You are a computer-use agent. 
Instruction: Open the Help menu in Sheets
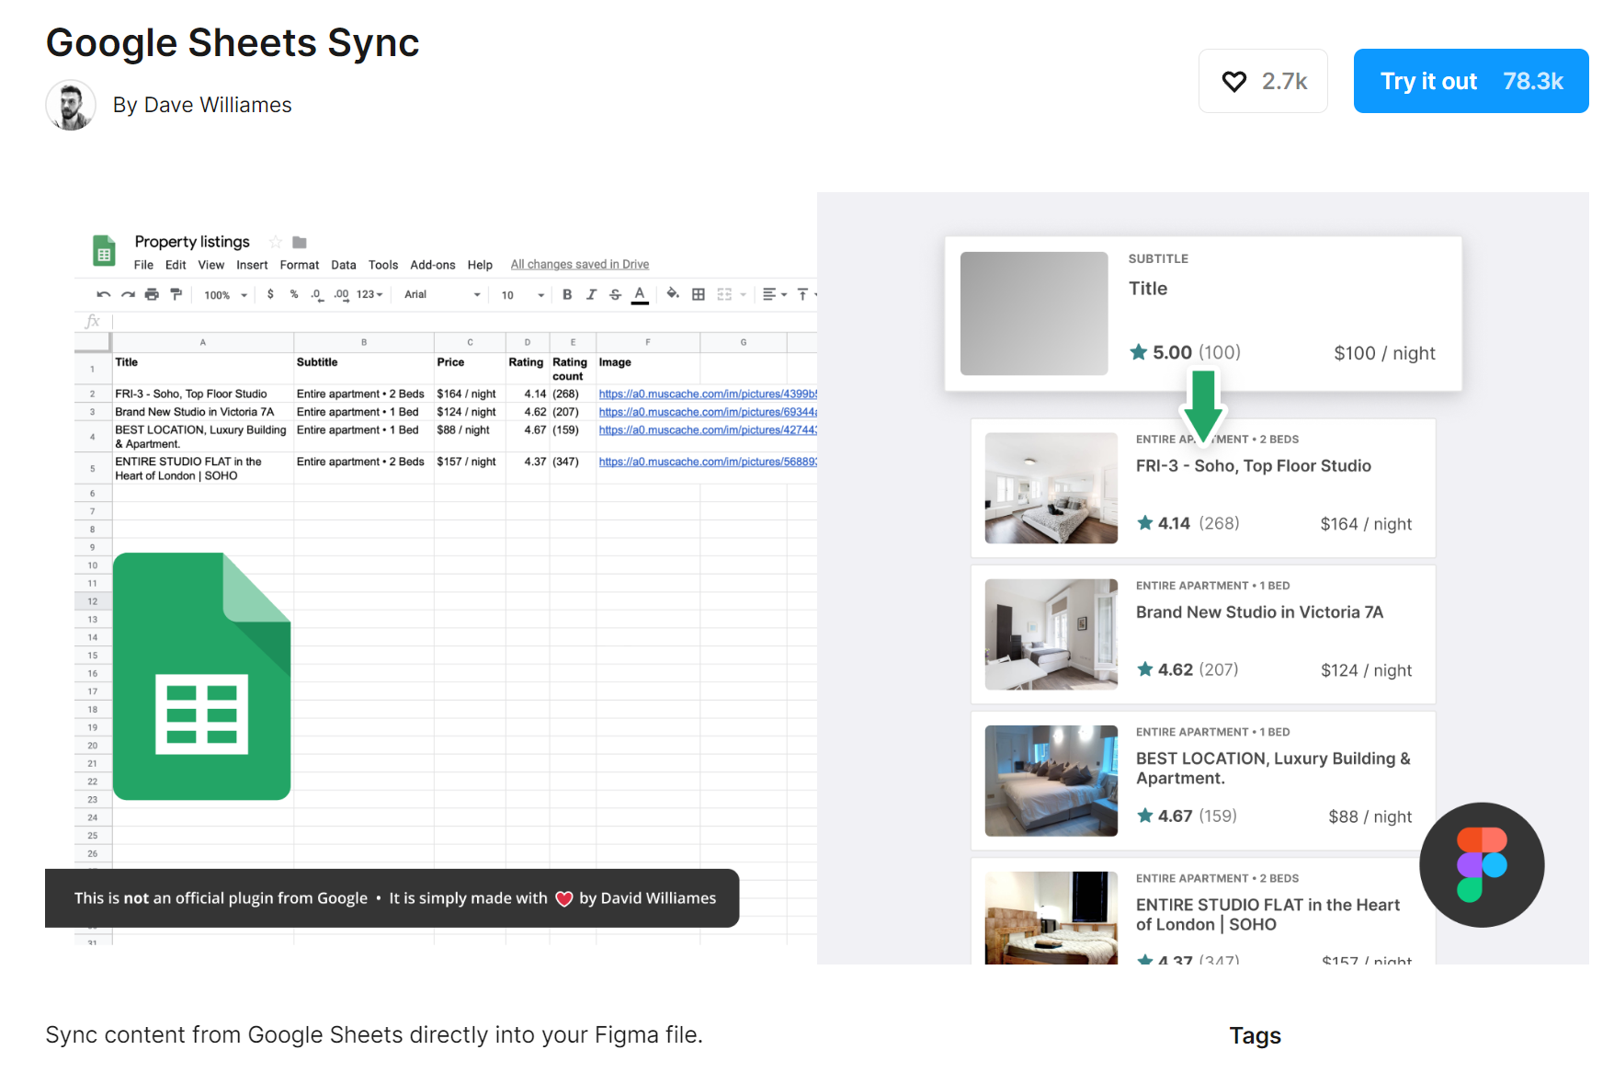480,265
